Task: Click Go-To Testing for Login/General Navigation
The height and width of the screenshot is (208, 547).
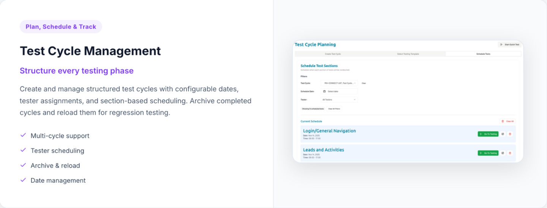Action: coord(488,134)
